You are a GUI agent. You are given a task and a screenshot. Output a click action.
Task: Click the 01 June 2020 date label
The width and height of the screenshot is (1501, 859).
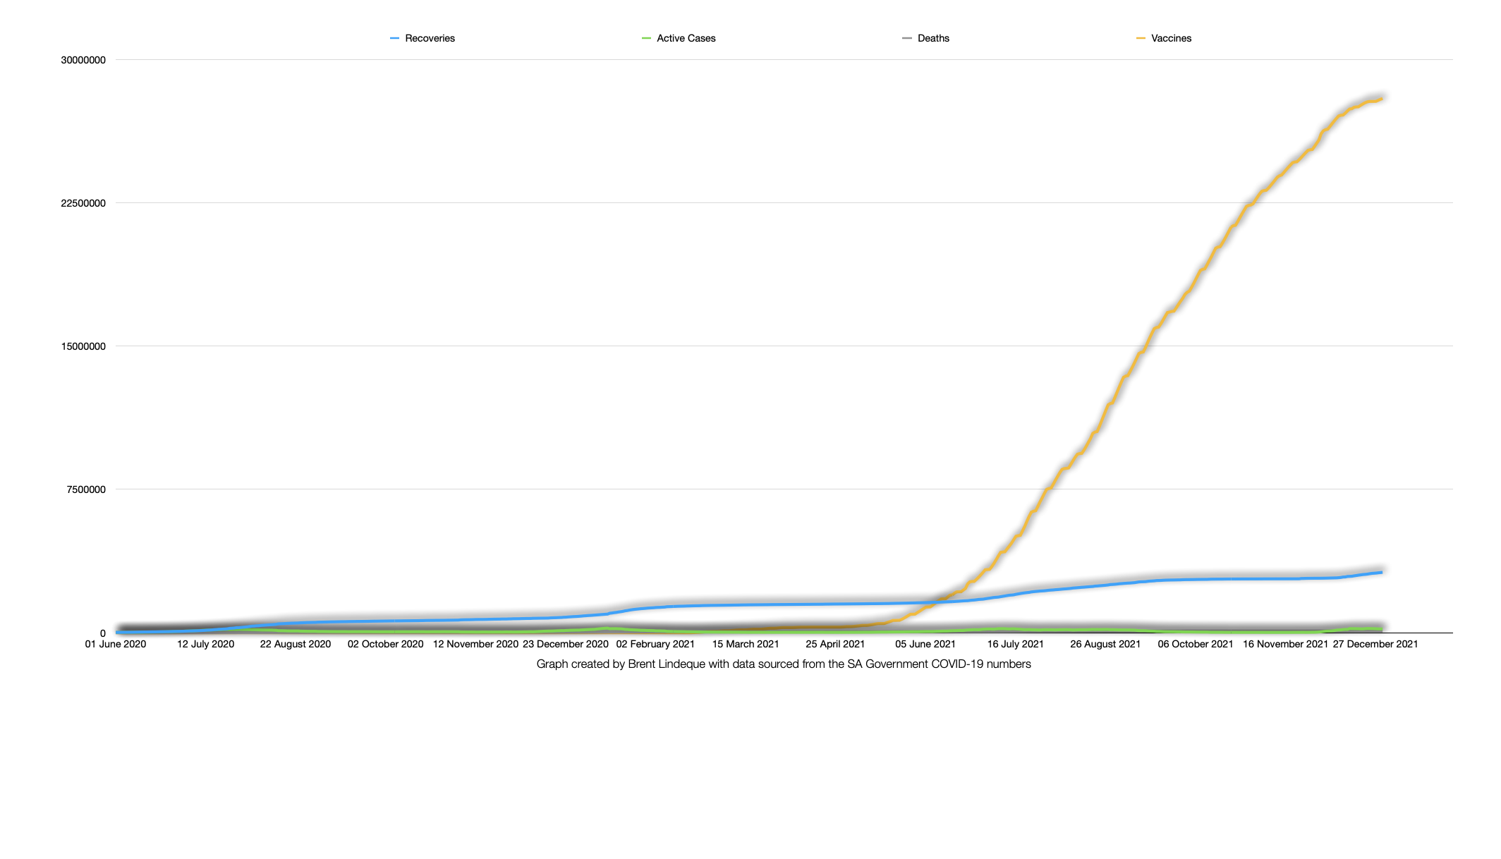tap(116, 644)
